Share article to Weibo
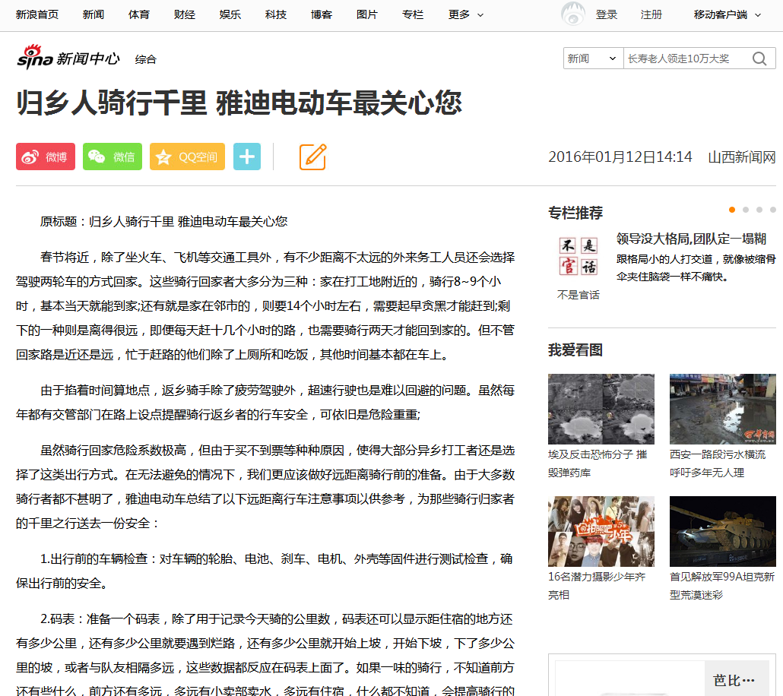The image size is (783, 696). click(46, 157)
